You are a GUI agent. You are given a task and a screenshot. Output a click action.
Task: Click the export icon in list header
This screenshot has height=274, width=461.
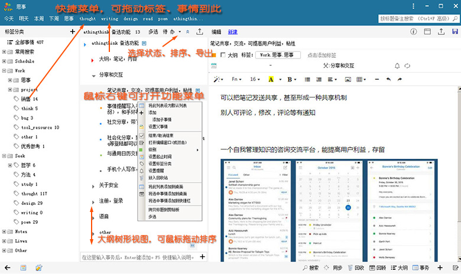tap(200, 31)
